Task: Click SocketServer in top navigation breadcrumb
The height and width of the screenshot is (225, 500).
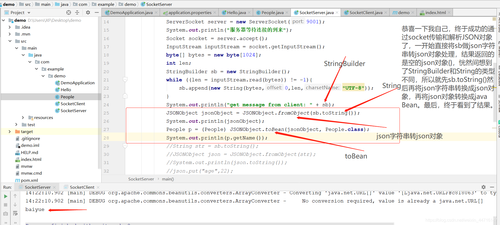Action: (x=159, y=4)
